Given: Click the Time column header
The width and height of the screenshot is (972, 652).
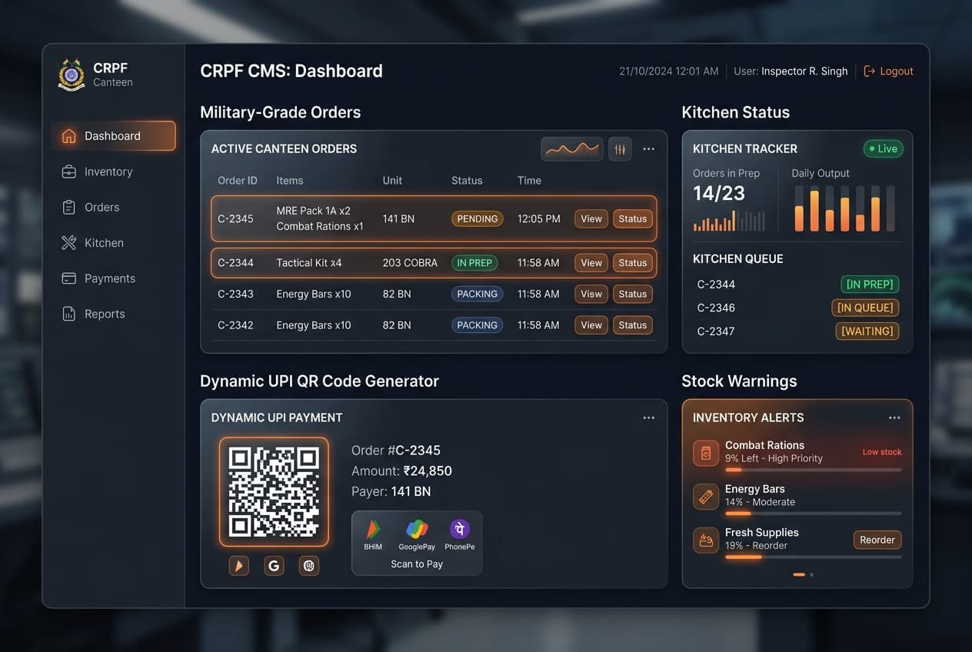Looking at the screenshot, I should click(x=529, y=181).
